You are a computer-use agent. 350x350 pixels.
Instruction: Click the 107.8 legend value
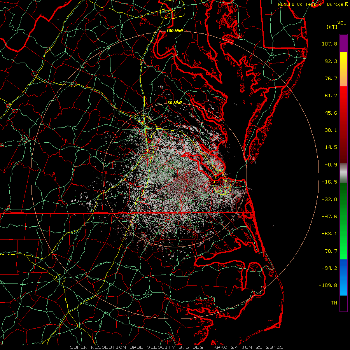click(329, 44)
